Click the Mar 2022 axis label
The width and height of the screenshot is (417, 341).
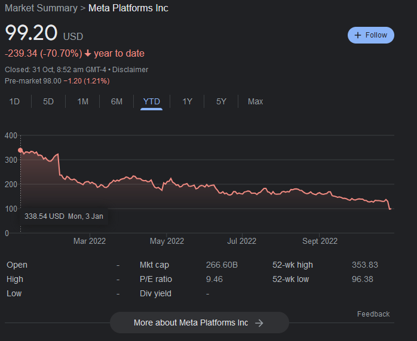90,241
